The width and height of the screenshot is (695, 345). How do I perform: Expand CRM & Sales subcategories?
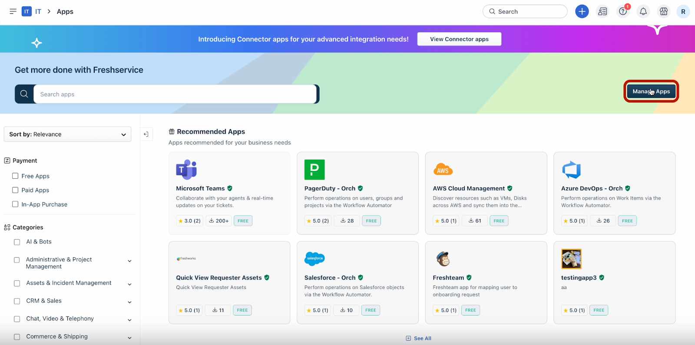point(129,302)
